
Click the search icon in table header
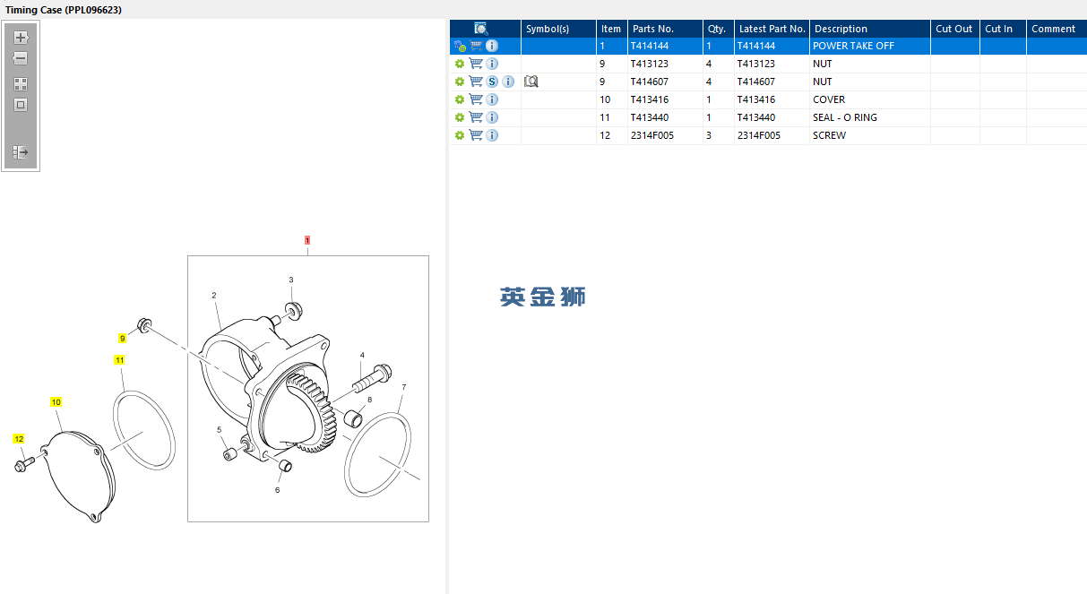coord(481,29)
